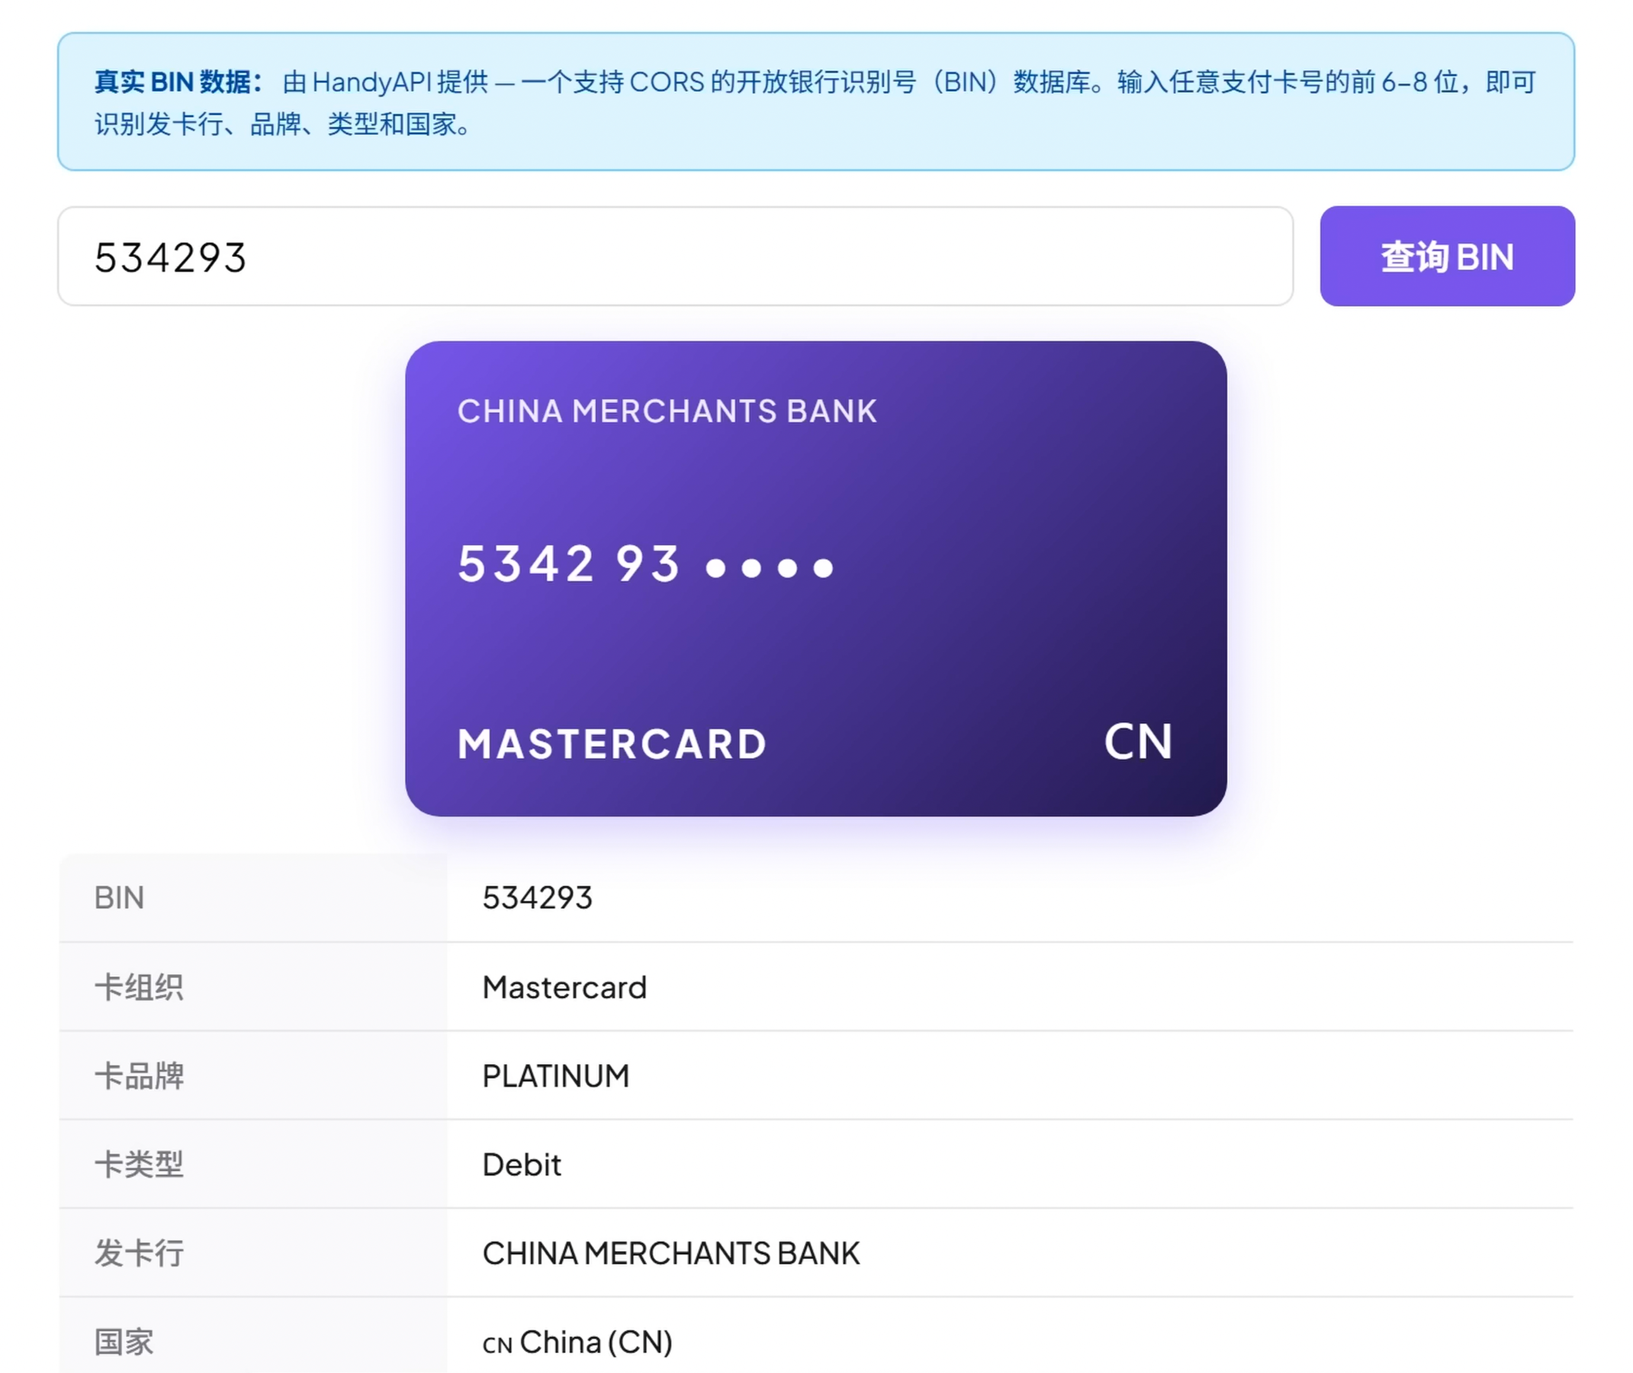Image resolution: width=1633 pixels, height=1373 pixels.
Task: Click the 卡类型 row label
Action: (x=139, y=1165)
